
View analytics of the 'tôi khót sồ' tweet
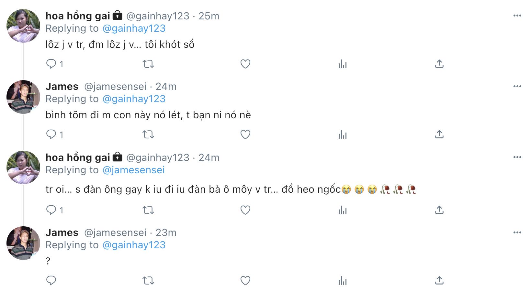click(342, 64)
